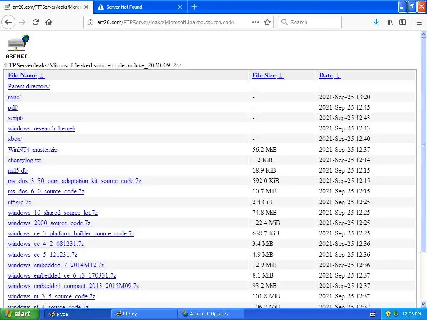Open the browser library menu
The height and width of the screenshot is (320, 427).
point(389,22)
